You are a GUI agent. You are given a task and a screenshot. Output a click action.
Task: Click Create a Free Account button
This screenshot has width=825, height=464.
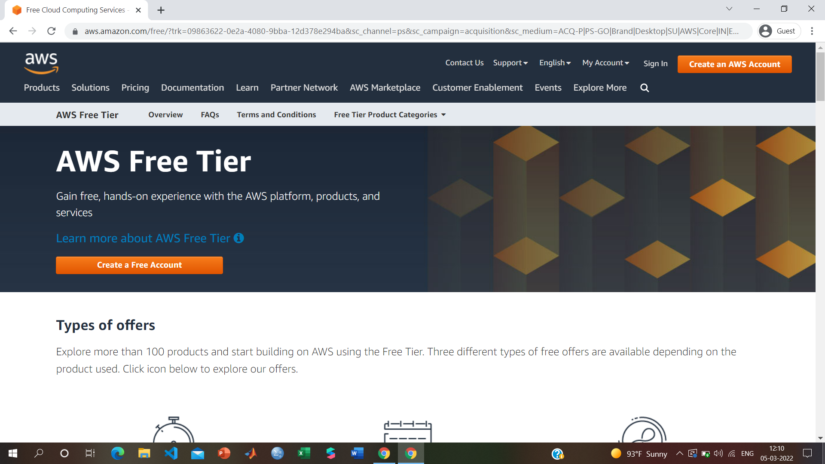[x=139, y=265]
